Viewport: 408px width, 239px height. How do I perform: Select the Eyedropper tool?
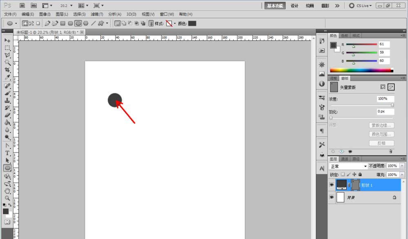[7, 77]
